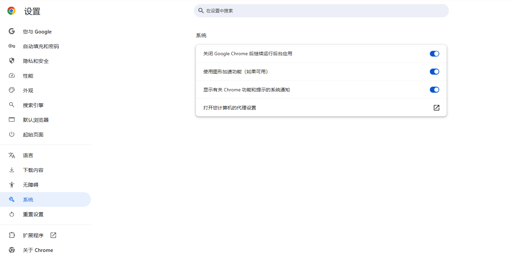Toggle 使用图形加速功能 switch

click(435, 72)
